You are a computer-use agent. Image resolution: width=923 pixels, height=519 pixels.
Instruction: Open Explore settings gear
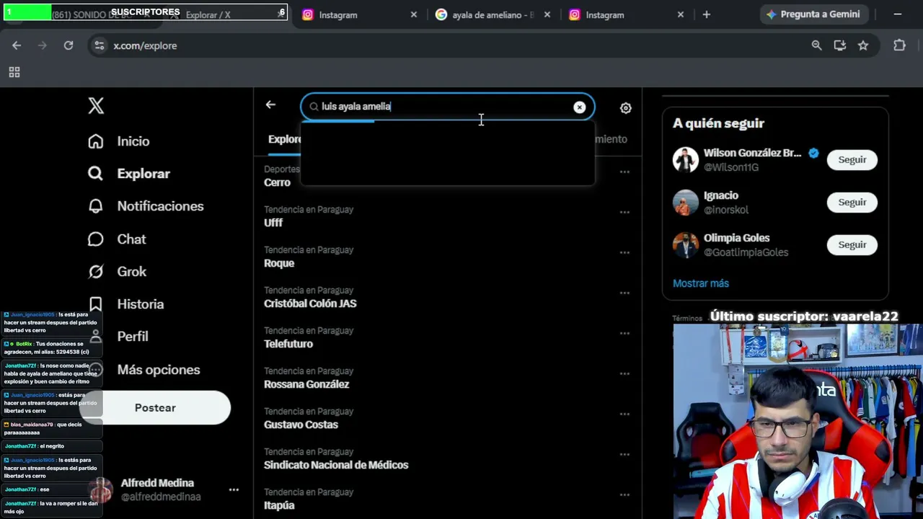[625, 108]
